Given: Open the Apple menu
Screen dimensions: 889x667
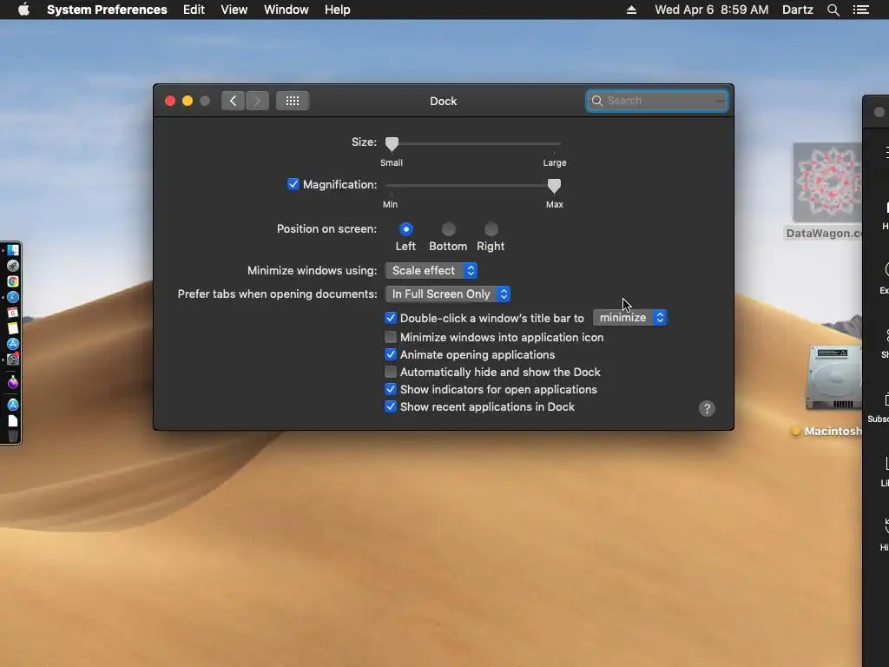Looking at the screenshot, I should point(23,10).
